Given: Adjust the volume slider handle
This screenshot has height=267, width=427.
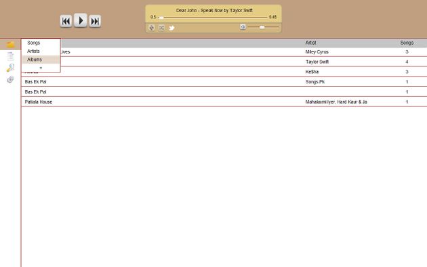Looking at the screenshot, I should [262, 27].
